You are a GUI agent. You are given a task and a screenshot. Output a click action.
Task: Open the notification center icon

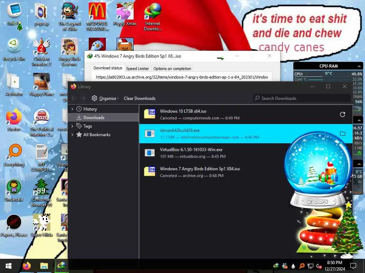pyautogui.click(x=353, y=266)
